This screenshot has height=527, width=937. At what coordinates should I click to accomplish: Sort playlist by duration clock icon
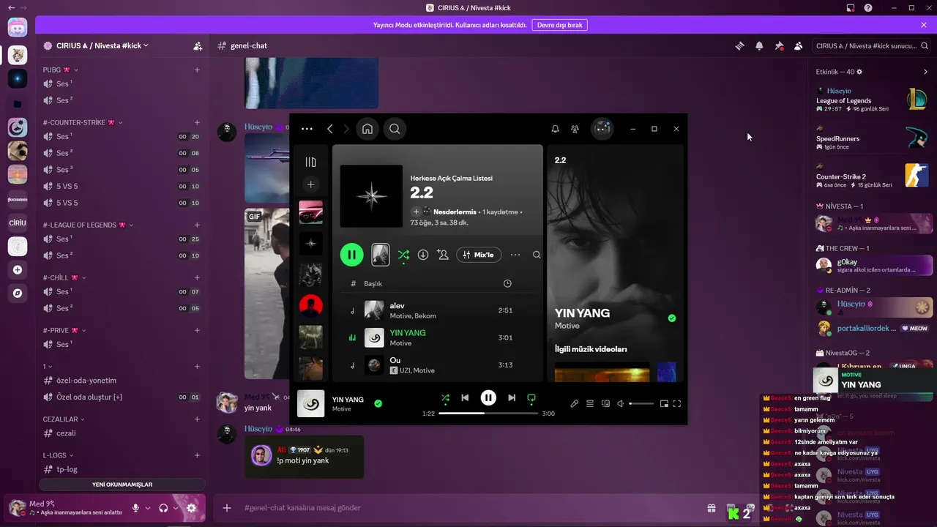point(507,283)
